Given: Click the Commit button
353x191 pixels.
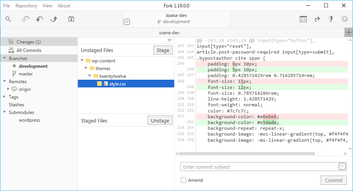Looking at the screenshot, I should pos(334,181).
